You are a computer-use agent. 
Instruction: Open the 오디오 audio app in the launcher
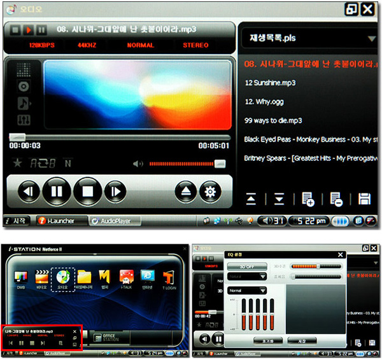[62, 279]
